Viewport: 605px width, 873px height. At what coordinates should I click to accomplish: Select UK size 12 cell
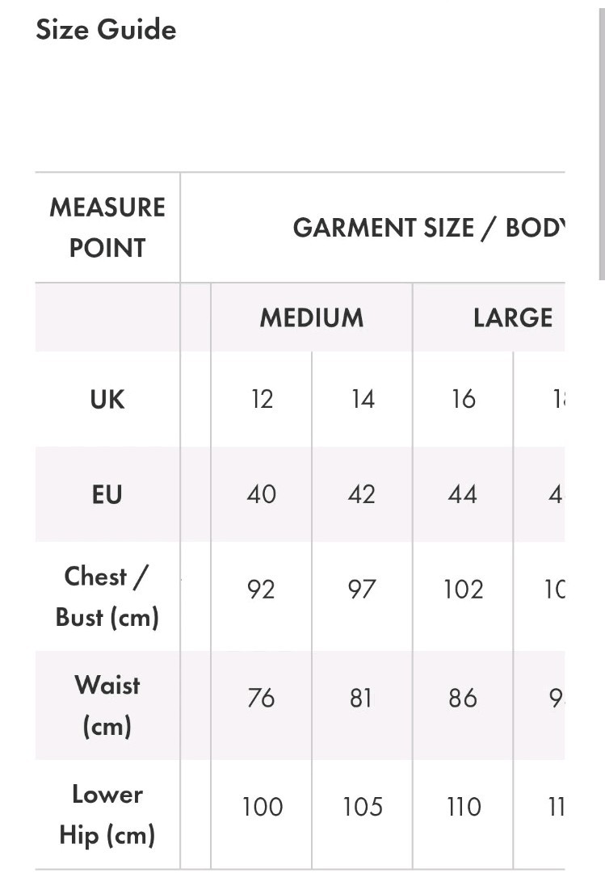point(262,399)
